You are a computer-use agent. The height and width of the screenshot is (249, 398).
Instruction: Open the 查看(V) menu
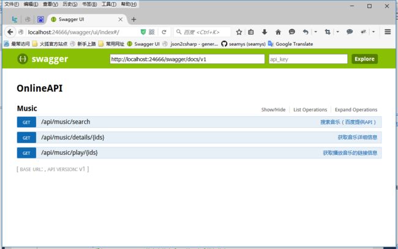click(x=50, y=4)
